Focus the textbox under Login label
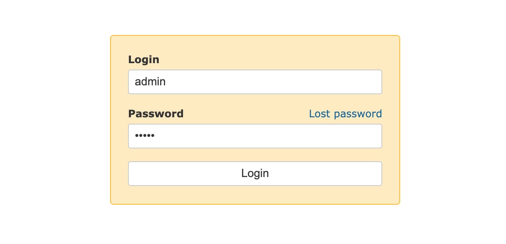This screenshot has width=506, height=244. (x=255, y=82)
